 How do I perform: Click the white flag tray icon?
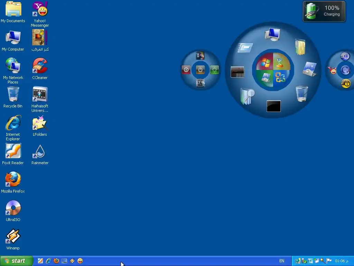coord(329,260)
